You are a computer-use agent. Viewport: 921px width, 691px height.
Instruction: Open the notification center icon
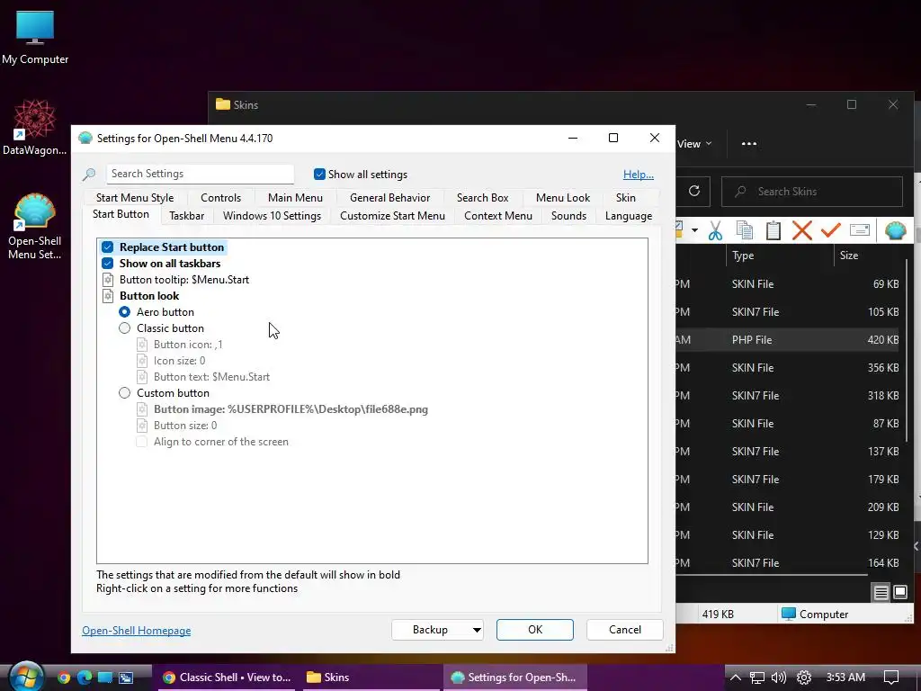tap(891, 678)
